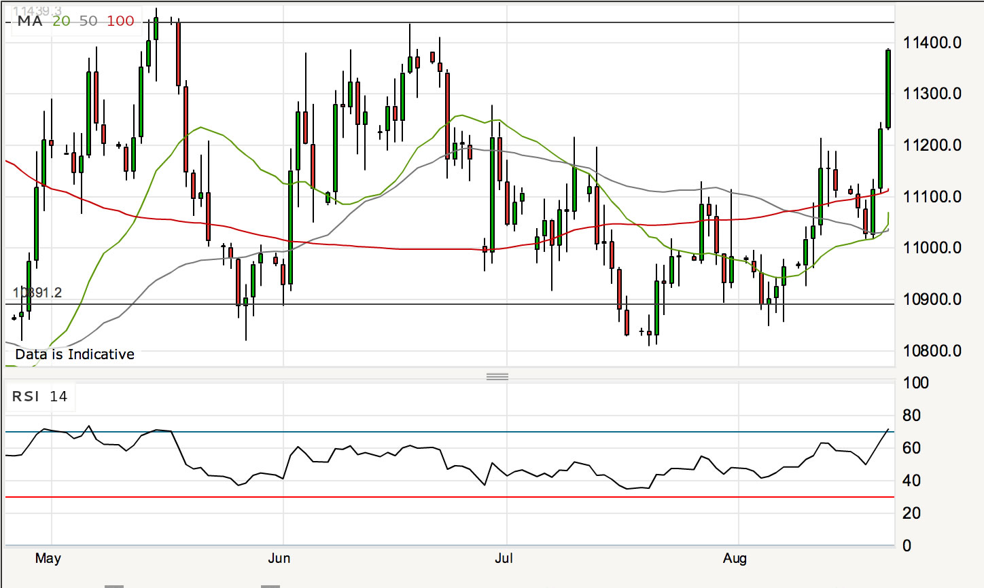Select the gray 50-period MA value
Viewport: 984px width, 588px height.
88,21
